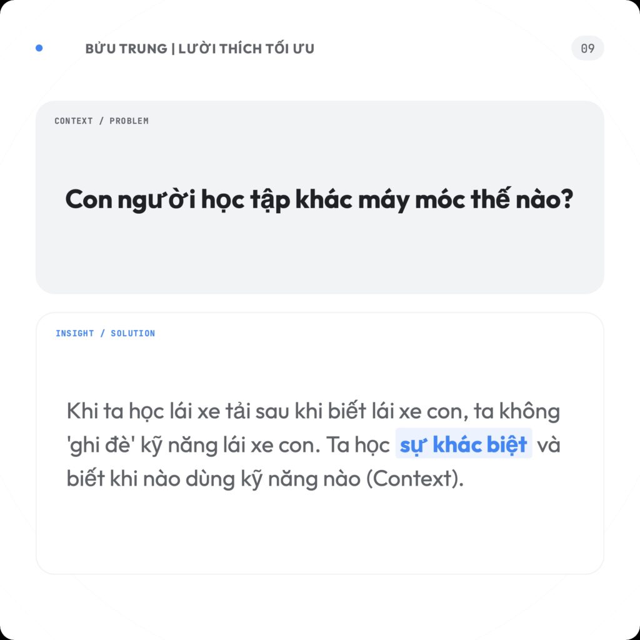Viewport: 640px width, 640px height.
Task: Click "LƯỜI THÍCH TỐI ƯU" in the header
Action: click(246, 49)
